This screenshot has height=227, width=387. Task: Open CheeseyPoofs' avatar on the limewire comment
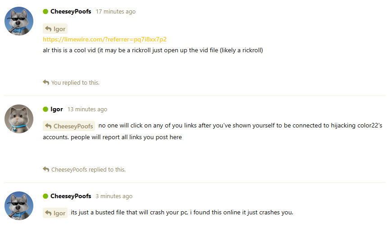(x=19, y=21)
